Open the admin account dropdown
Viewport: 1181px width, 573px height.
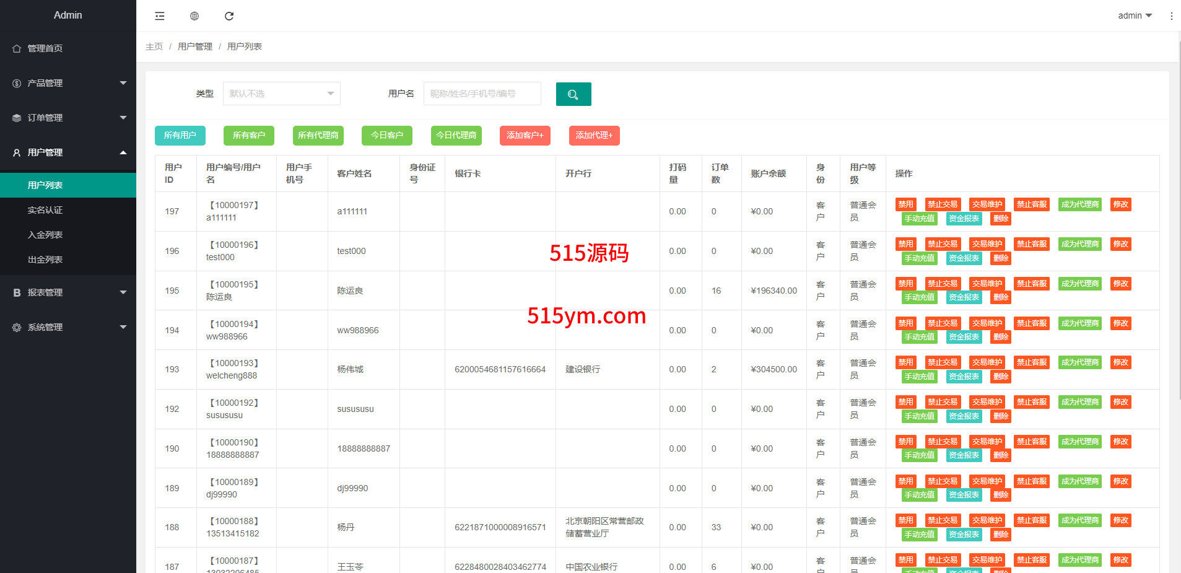(x=1135, y=15)
